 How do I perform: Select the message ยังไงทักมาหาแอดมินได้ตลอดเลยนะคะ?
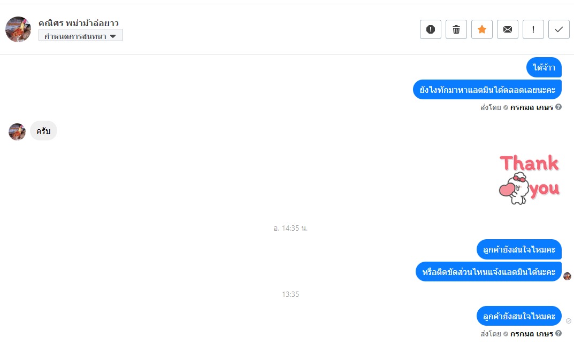(487, 90)
